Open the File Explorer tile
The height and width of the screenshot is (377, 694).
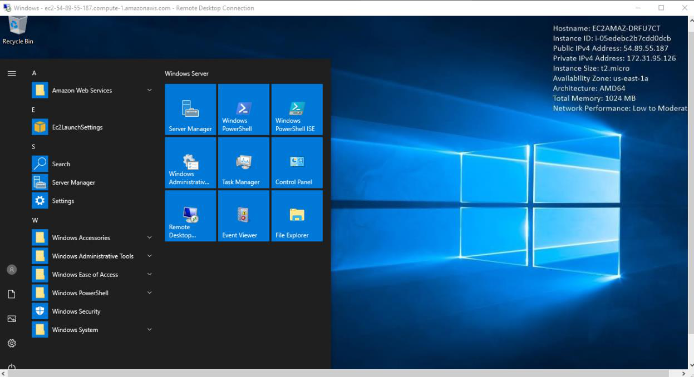[297, 216]
